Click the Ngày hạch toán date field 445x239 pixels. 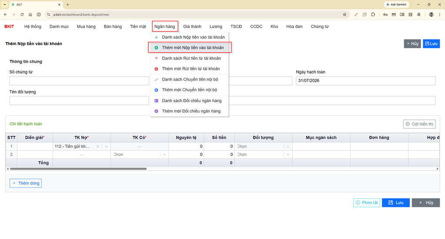pos(365,81)
